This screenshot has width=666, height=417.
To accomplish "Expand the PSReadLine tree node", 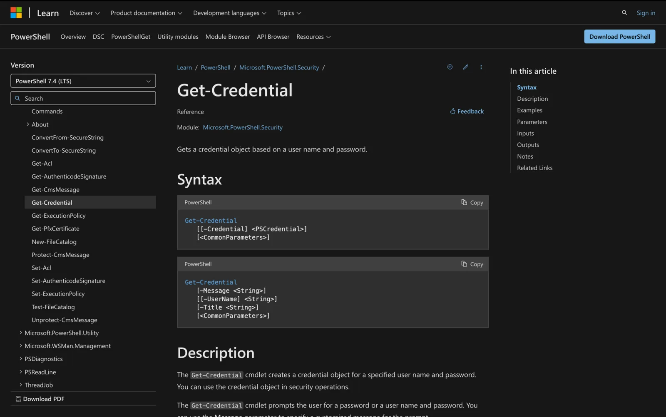I will click(21, 372).
